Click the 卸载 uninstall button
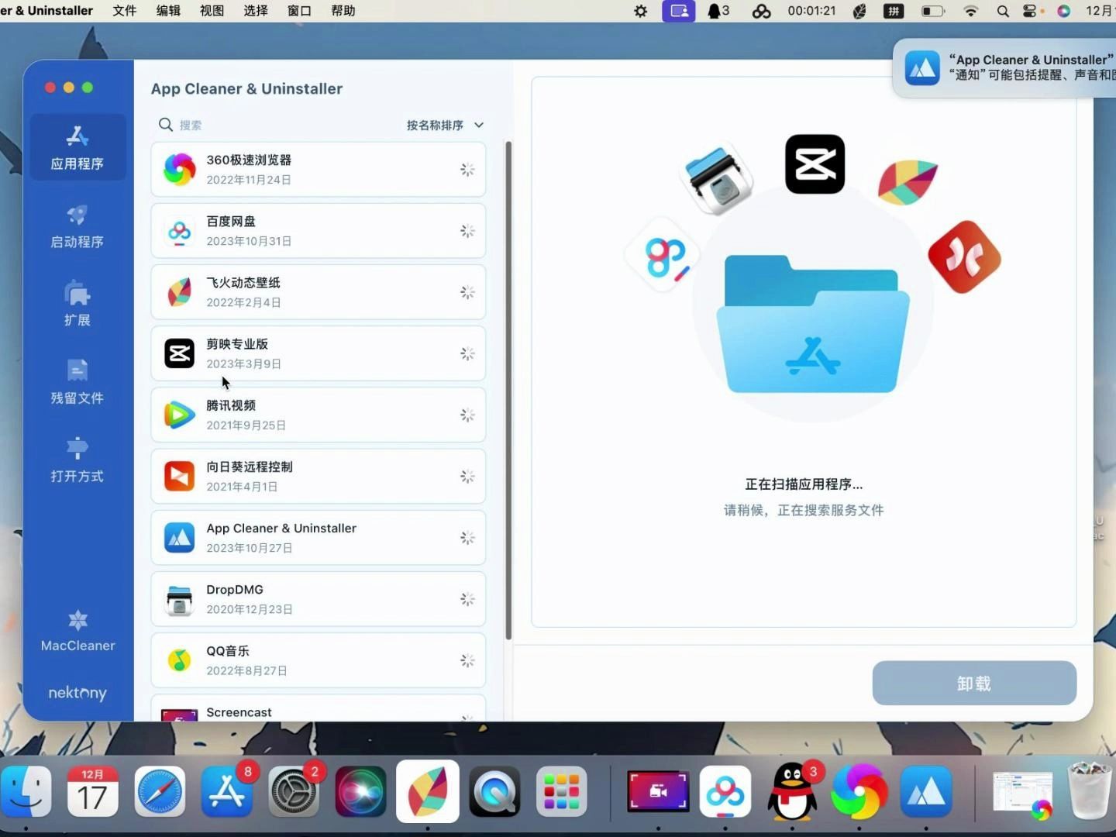This screenshot has height=837, width=1116. [974, 683]
